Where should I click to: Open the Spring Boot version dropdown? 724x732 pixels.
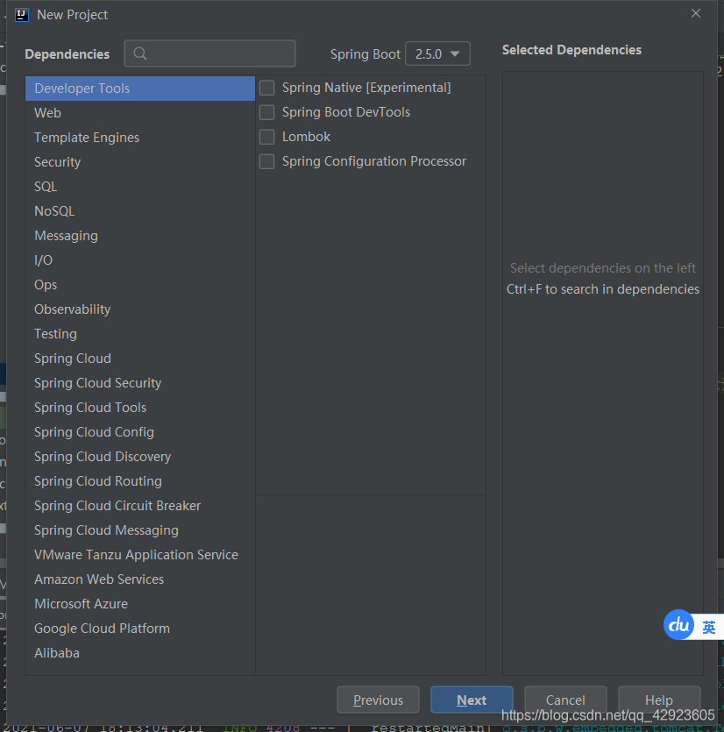point(437,53)
